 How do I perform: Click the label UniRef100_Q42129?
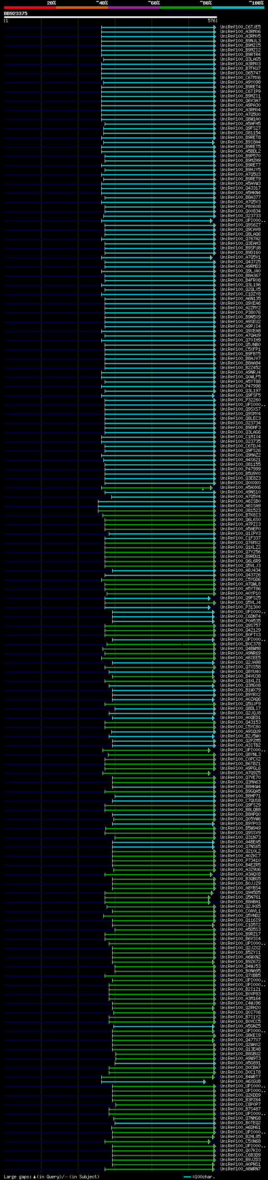pos(240,630)
